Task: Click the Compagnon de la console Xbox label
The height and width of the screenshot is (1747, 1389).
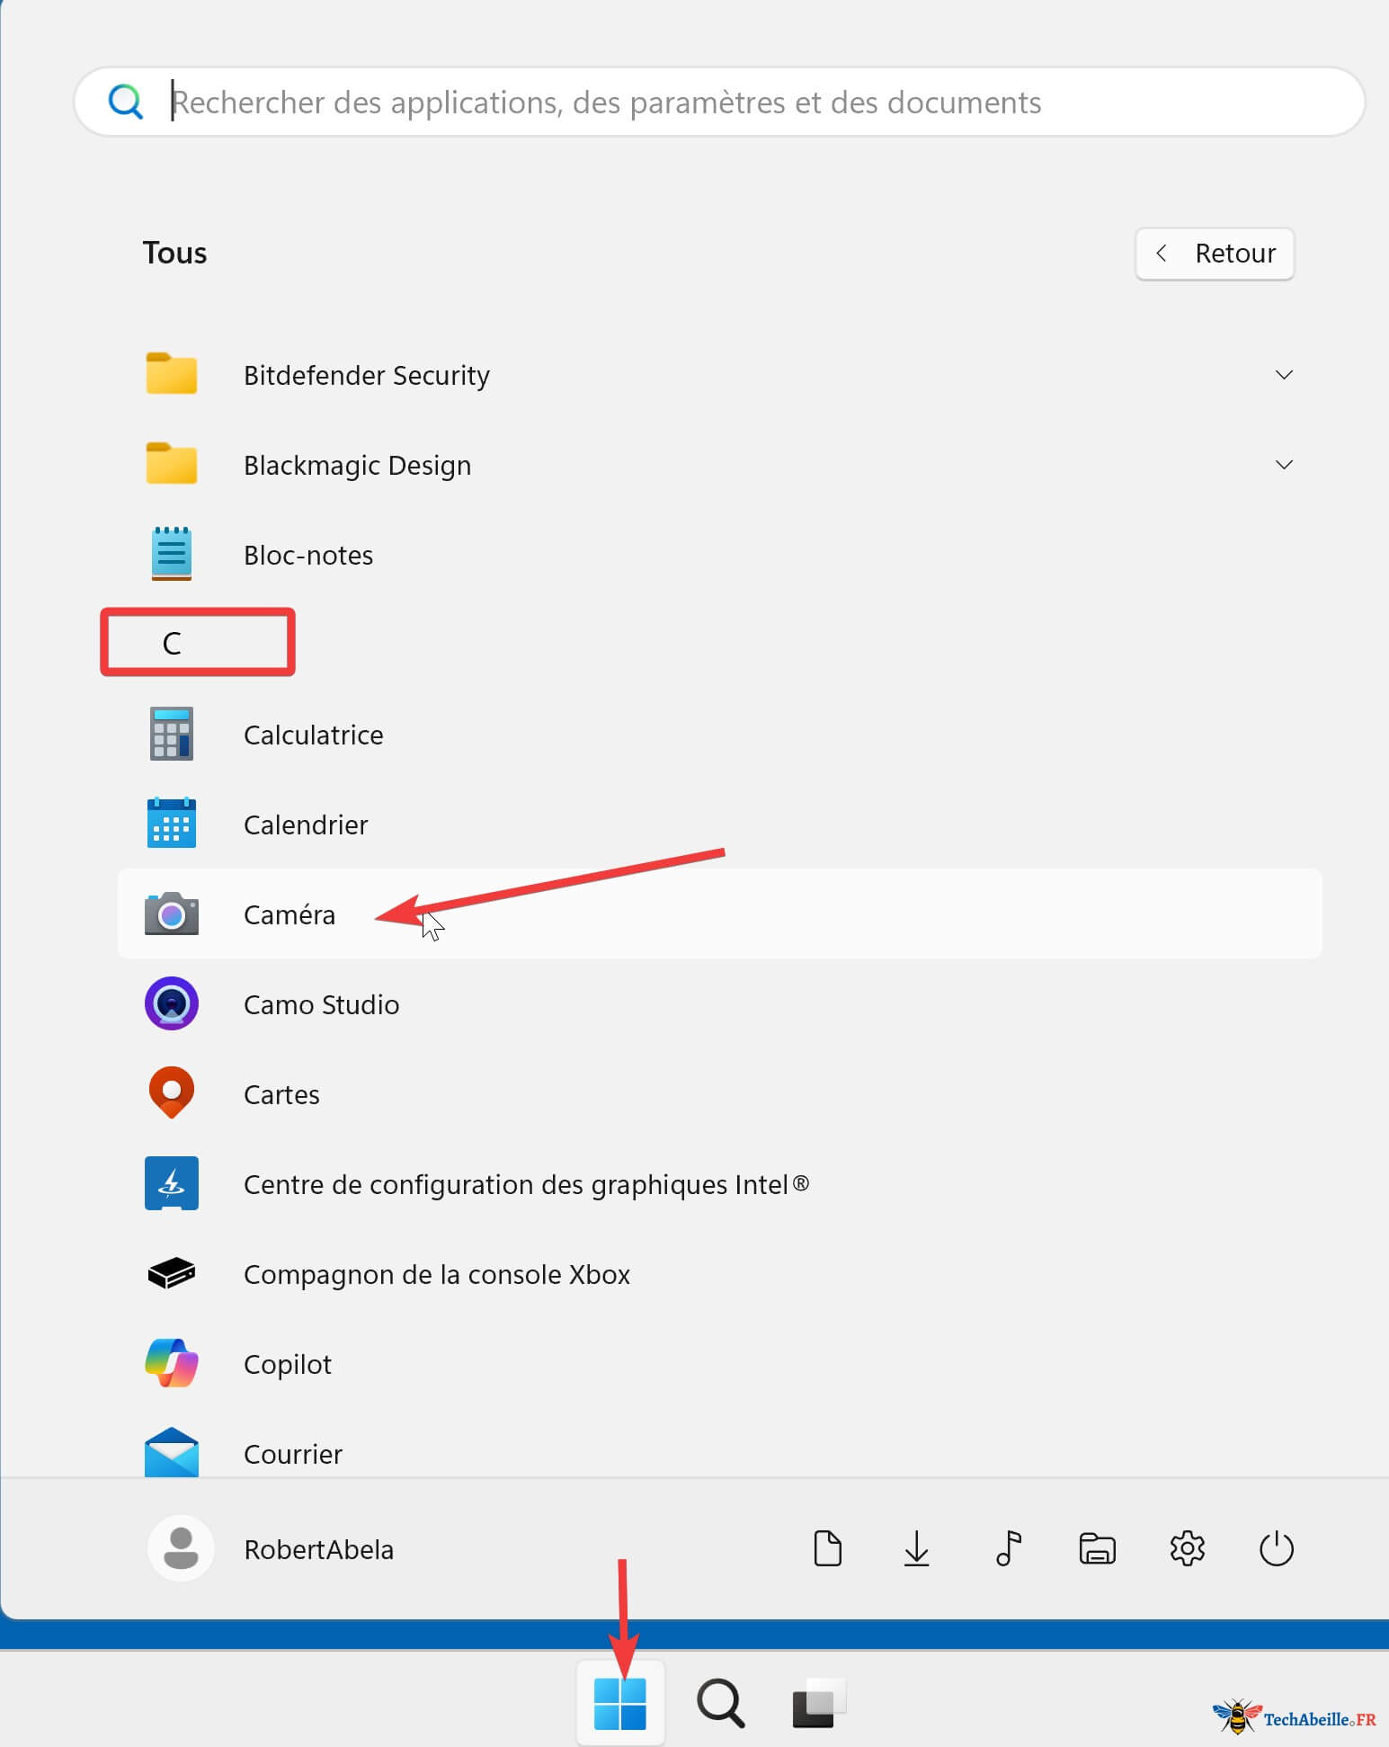Action: coord(437,1274)
